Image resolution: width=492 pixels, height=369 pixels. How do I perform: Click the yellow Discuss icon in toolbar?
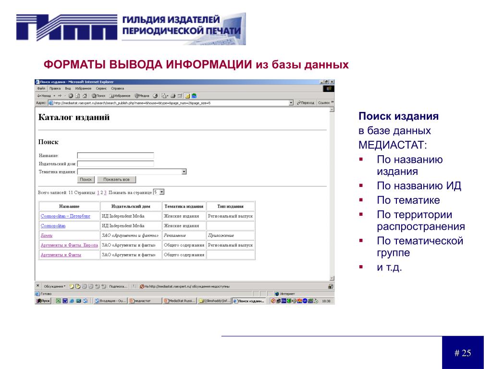[187, 96]
